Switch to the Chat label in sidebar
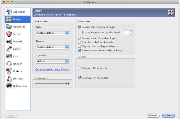 click(16, 57)
